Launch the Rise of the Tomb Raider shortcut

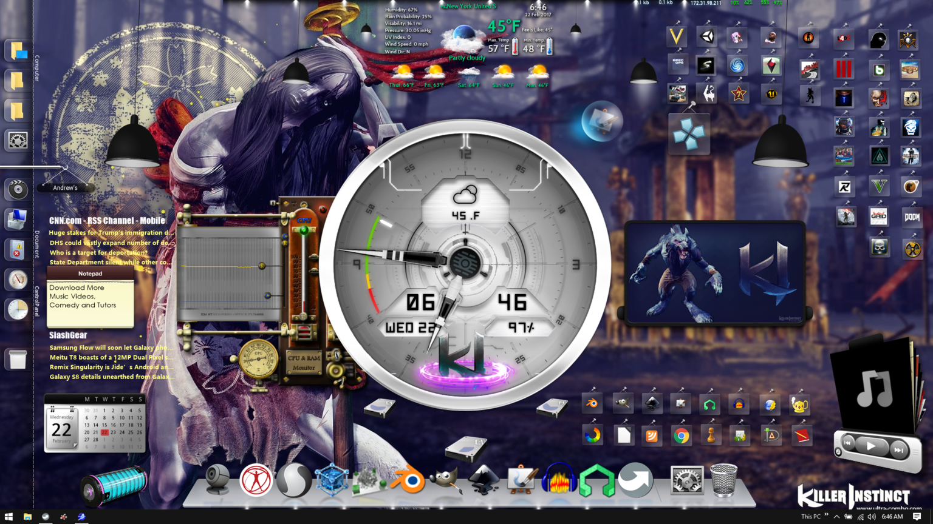pyautogui.click(x=846, y=217)
